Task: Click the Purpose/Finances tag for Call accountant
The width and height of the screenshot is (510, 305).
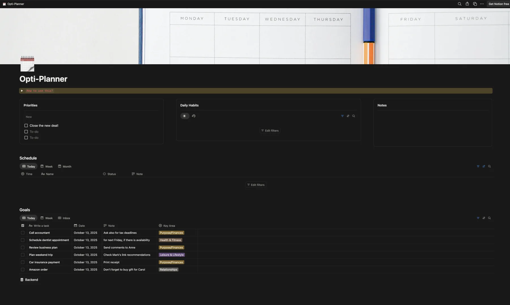Action: pos(171,233)
